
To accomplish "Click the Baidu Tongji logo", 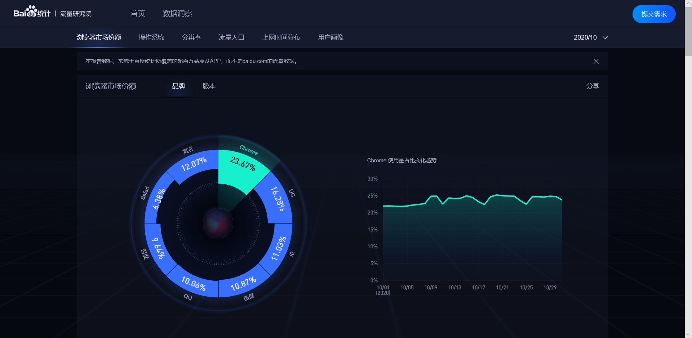I will click(x=32, y=12).
